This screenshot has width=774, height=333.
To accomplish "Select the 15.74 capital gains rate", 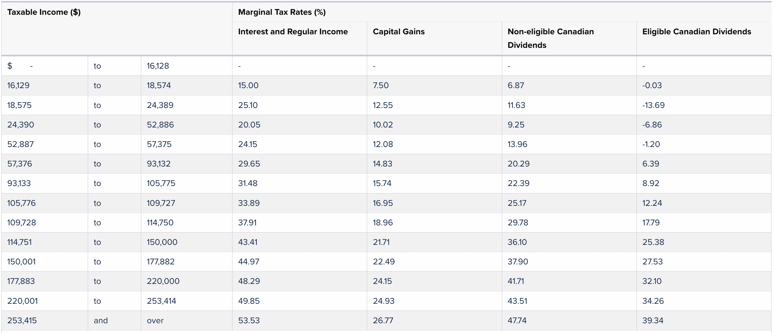I will point(382,183).
